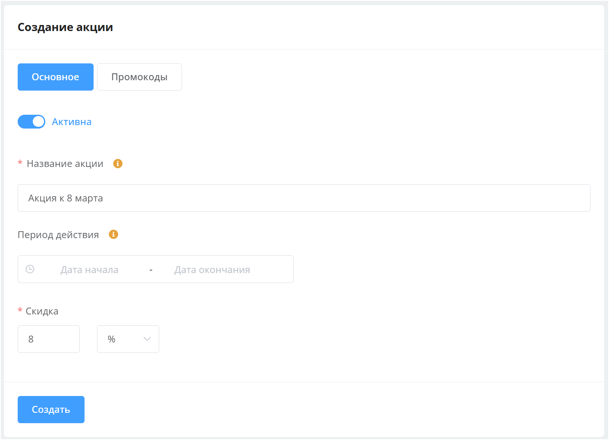The width and height of the screenshot is (609, 440).
Task: Click the Название акции field label
Action: click(x=65, y=163)
